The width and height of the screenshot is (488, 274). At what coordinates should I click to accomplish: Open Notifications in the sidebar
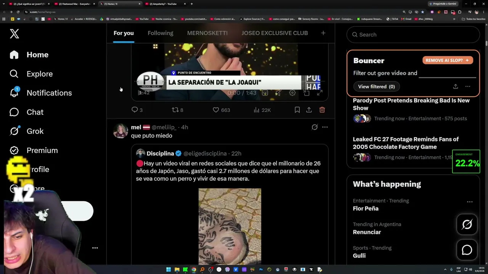[41, 93]
